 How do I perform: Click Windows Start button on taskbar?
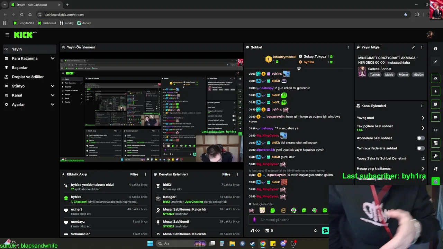[x=150, y=243]
